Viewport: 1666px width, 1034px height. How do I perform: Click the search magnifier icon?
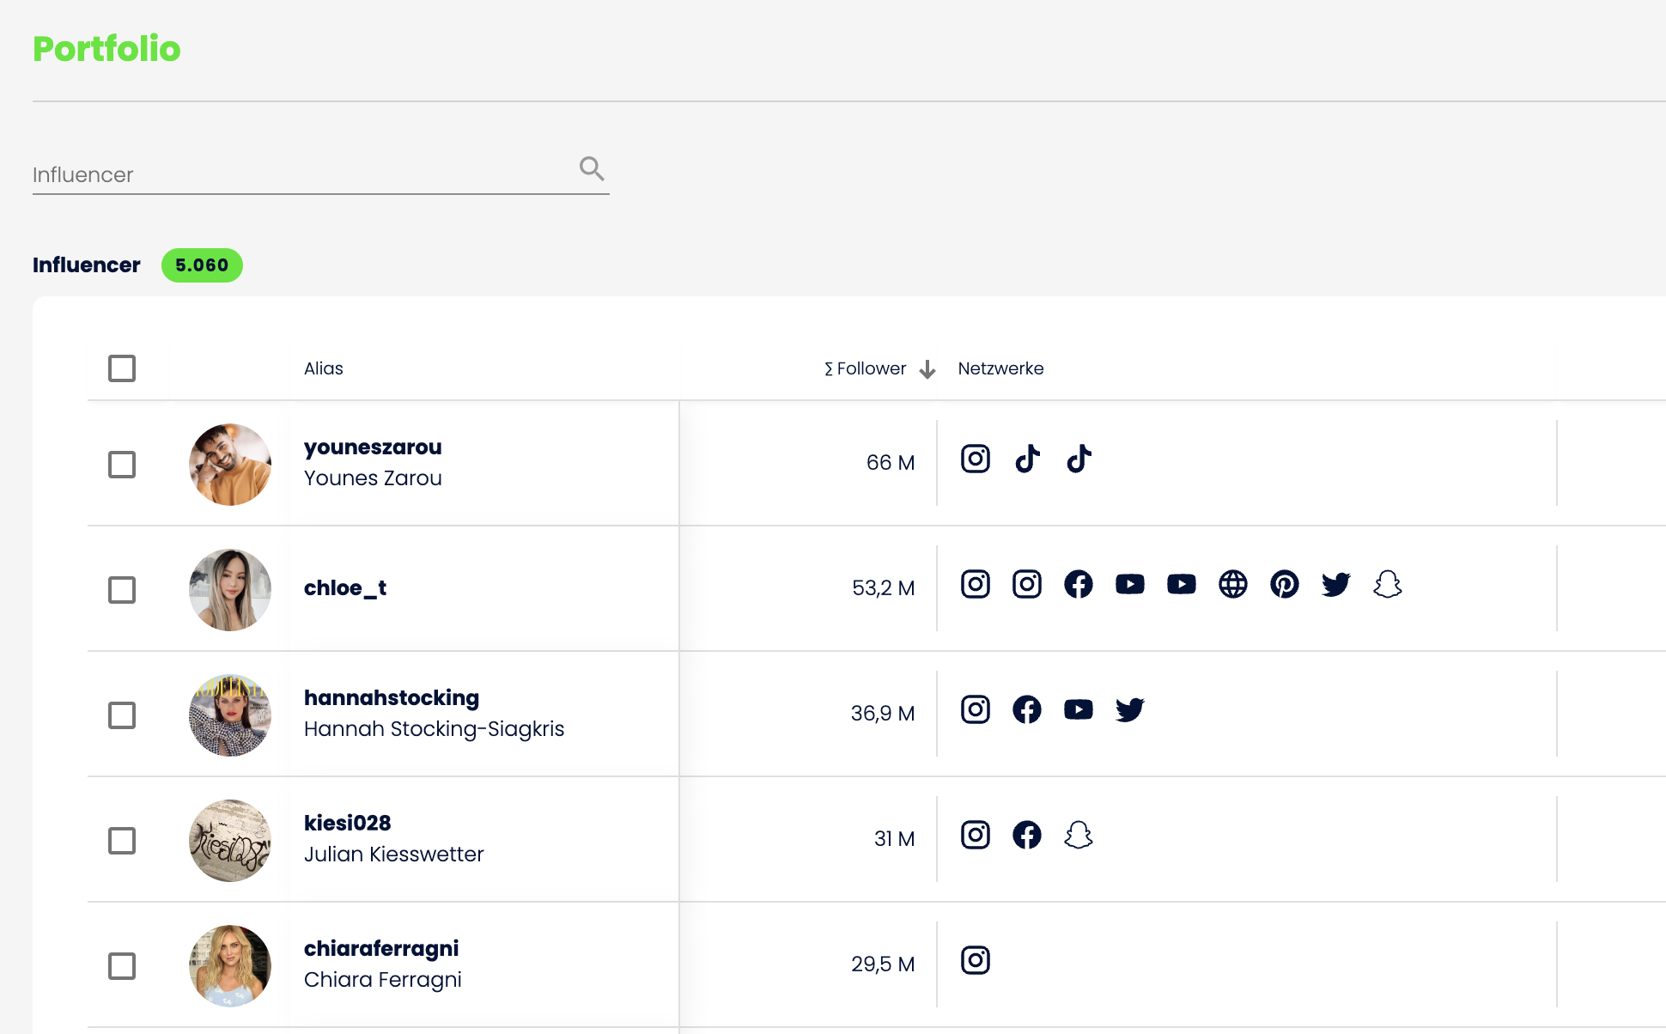pos(592,168)
